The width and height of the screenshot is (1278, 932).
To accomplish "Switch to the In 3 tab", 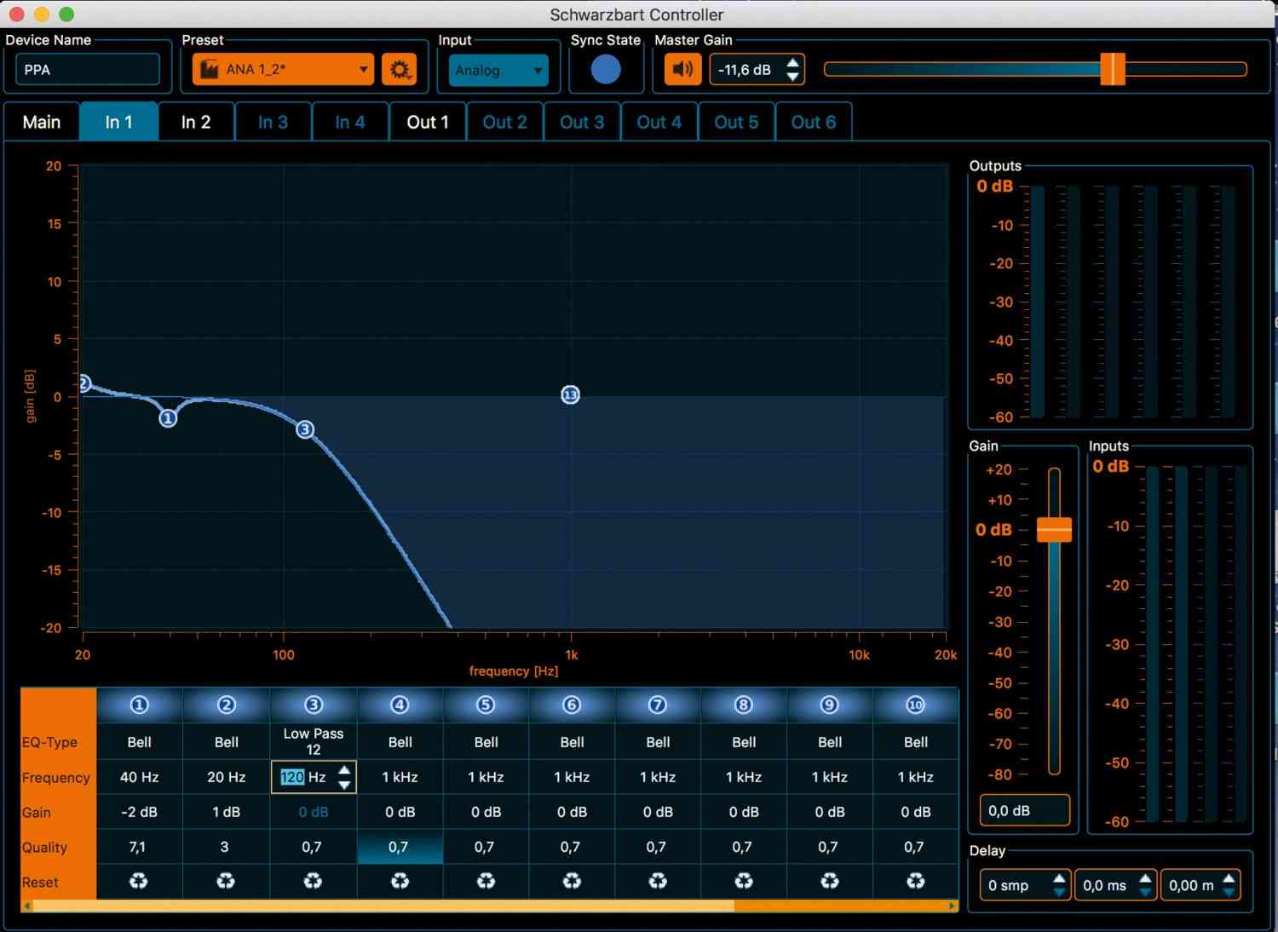I will pyautogui.click(x=273, y=122).
